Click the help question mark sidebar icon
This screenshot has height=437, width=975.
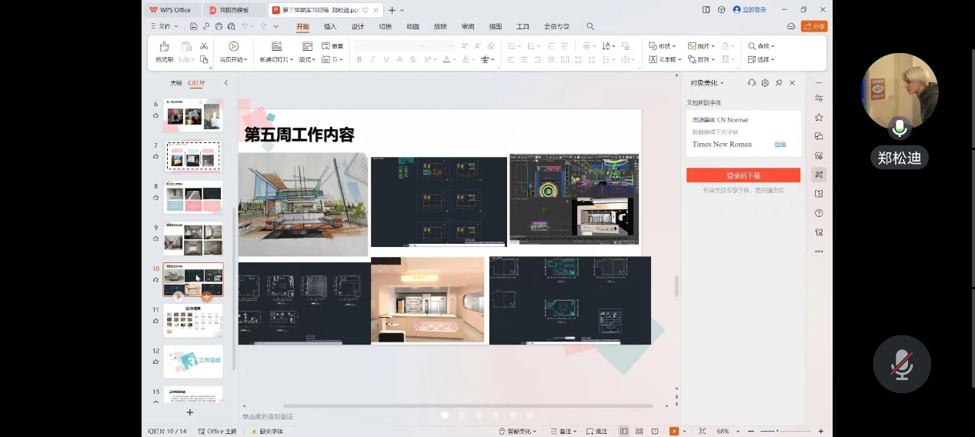click(819, 213)
